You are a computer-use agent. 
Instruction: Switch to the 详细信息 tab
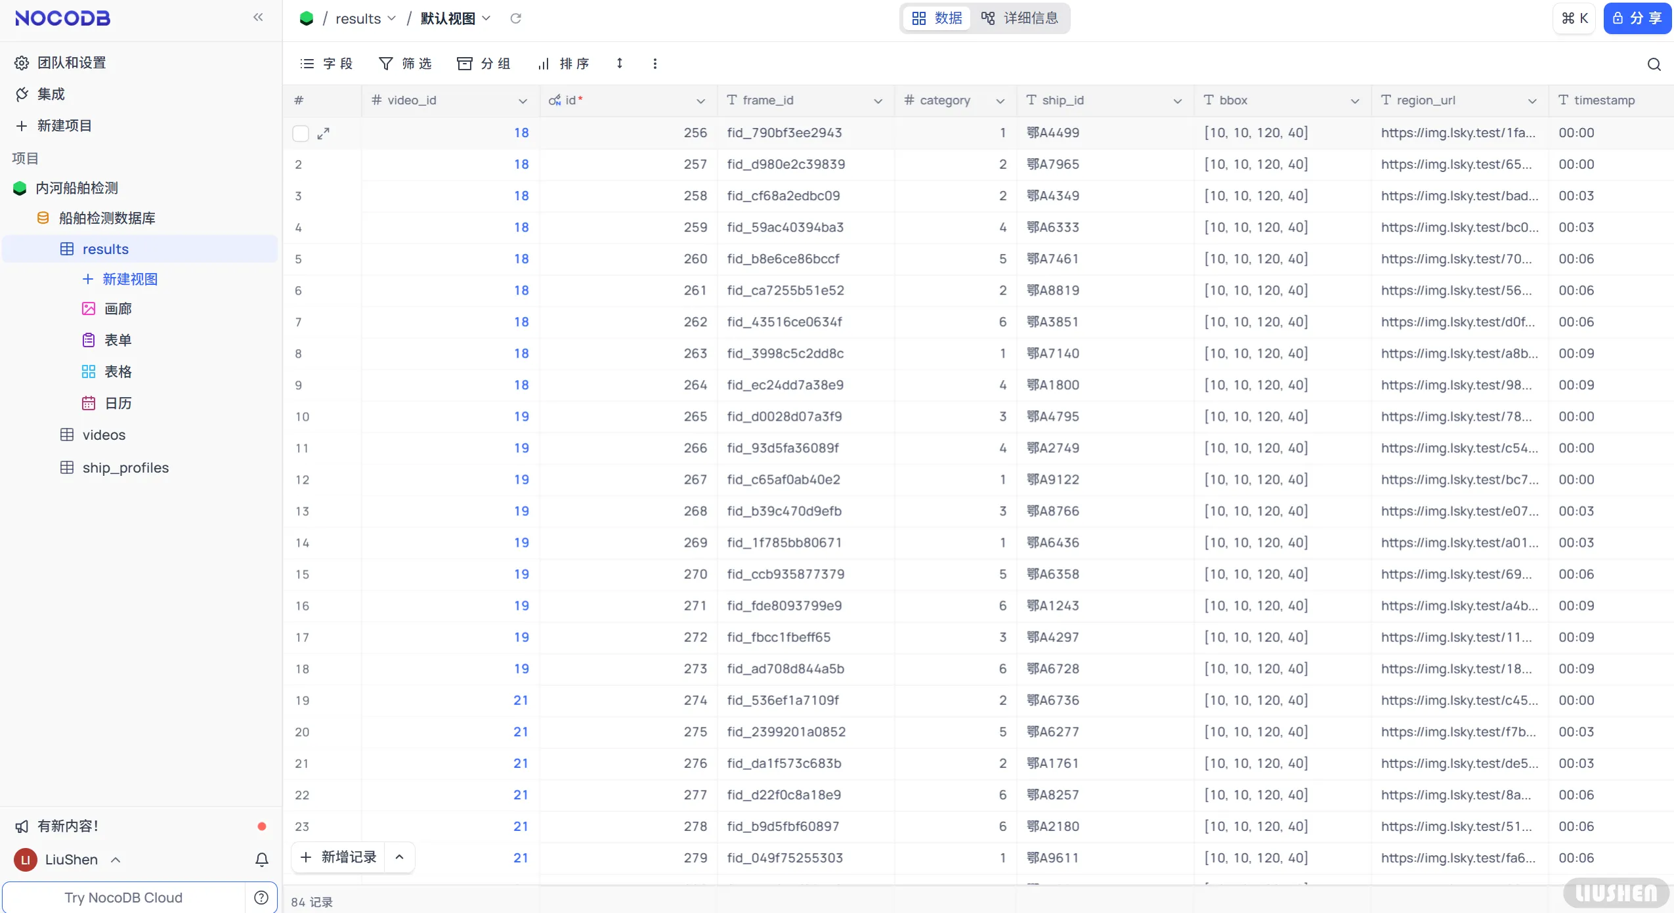(1020, 18)
